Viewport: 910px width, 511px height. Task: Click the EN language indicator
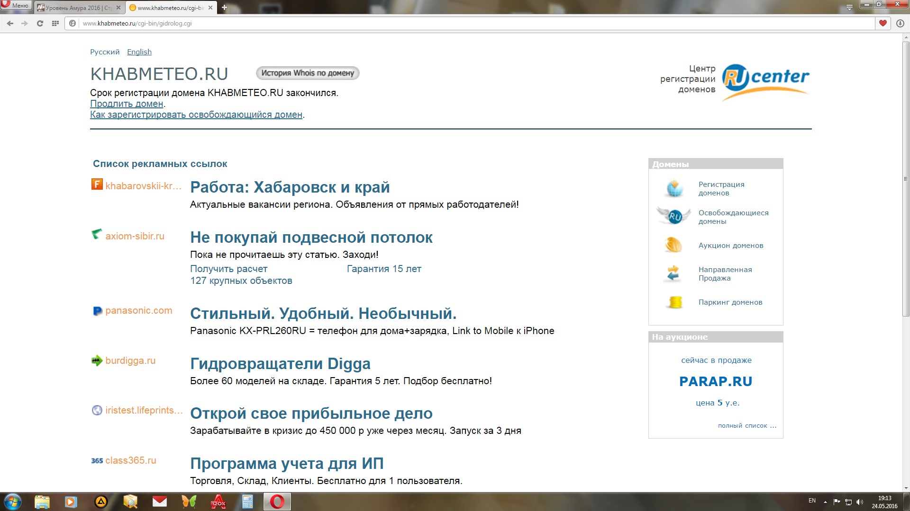pos(812,501)
